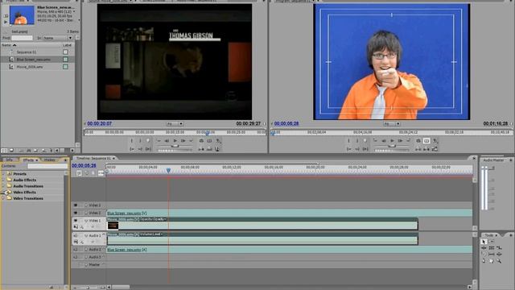Mute the Audio 2 track output
Viewport: 515px width, 290px height.
(x=75, y=250)
